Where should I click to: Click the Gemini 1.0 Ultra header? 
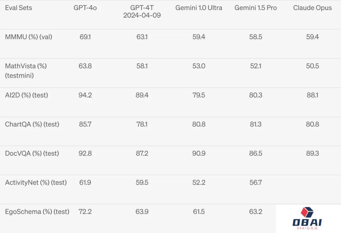tap(199, 8)
